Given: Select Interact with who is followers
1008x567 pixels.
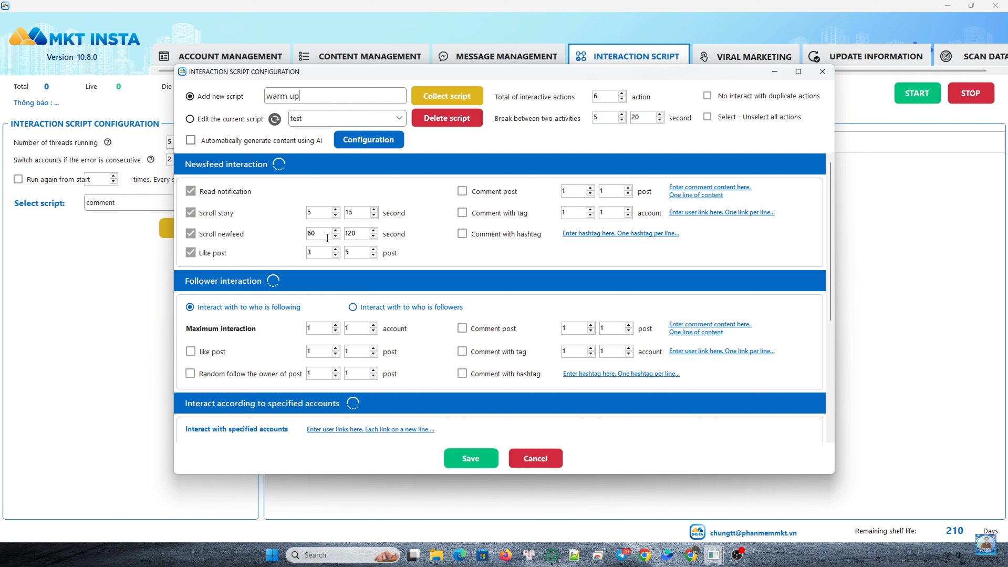Looking at the screenshot, I should (x=352, y=307).
